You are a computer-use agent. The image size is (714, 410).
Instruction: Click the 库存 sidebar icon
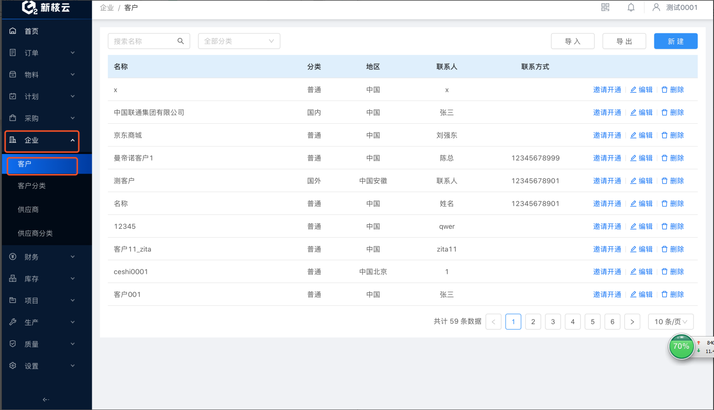click(13, 278)
